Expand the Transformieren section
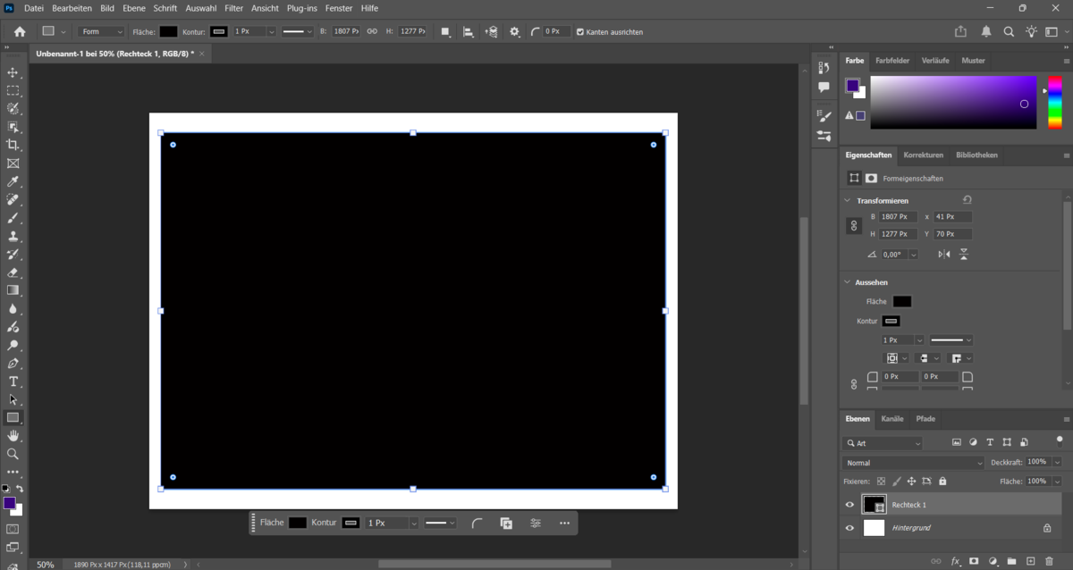Viewport: 1073px width, 570px height. pos(847,200)
